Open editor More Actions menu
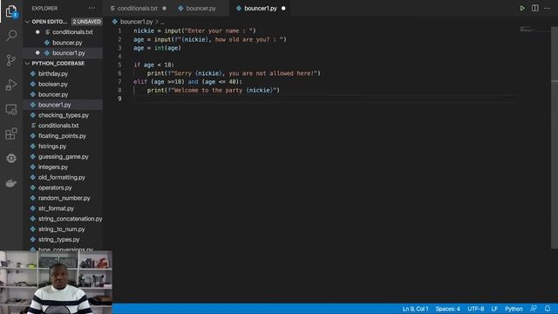The image size is (558, 314). pos(547,8)
